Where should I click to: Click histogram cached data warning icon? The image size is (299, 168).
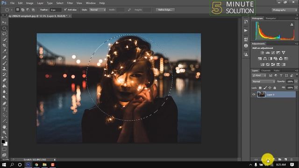pos(292,25)
